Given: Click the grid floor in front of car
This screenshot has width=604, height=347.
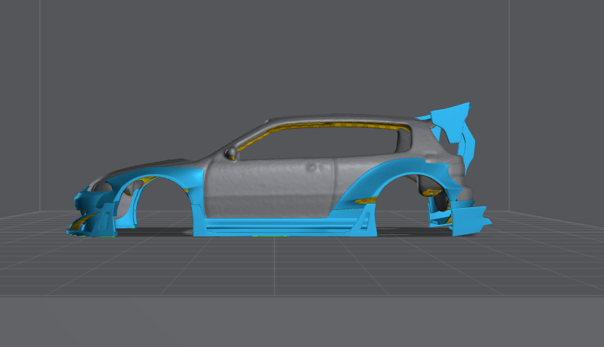Looking at the screenshot, I should click(x=293, y=271).
